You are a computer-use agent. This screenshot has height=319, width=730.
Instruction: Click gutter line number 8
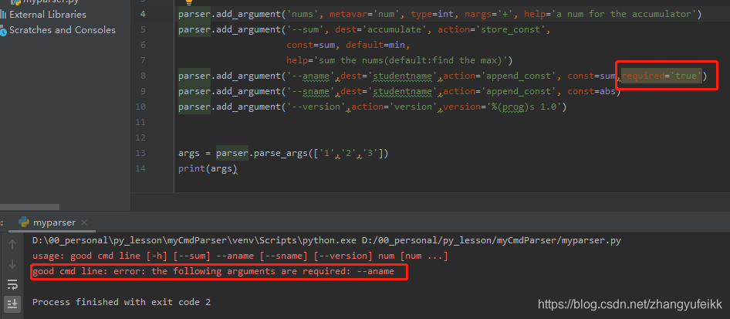click(x=143, y=76)
